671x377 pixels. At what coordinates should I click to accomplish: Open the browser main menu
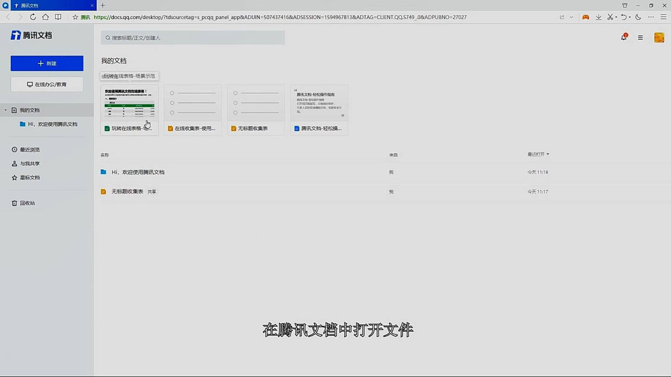663,17
